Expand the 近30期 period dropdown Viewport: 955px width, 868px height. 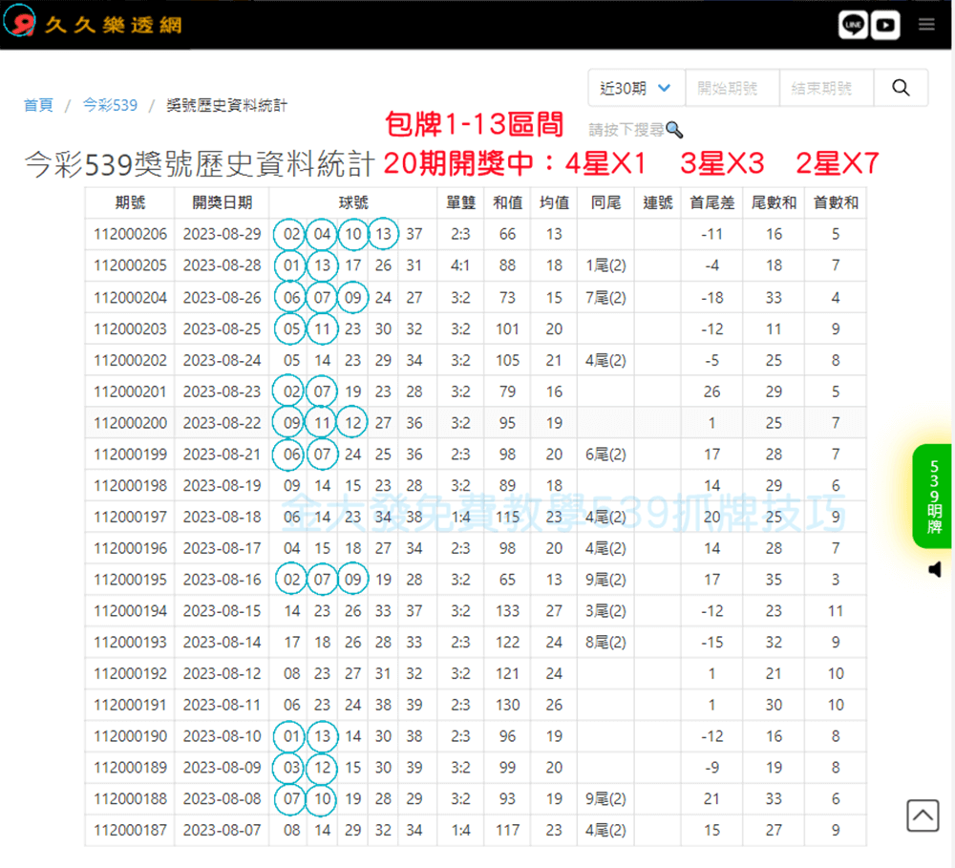pos(636,88)
